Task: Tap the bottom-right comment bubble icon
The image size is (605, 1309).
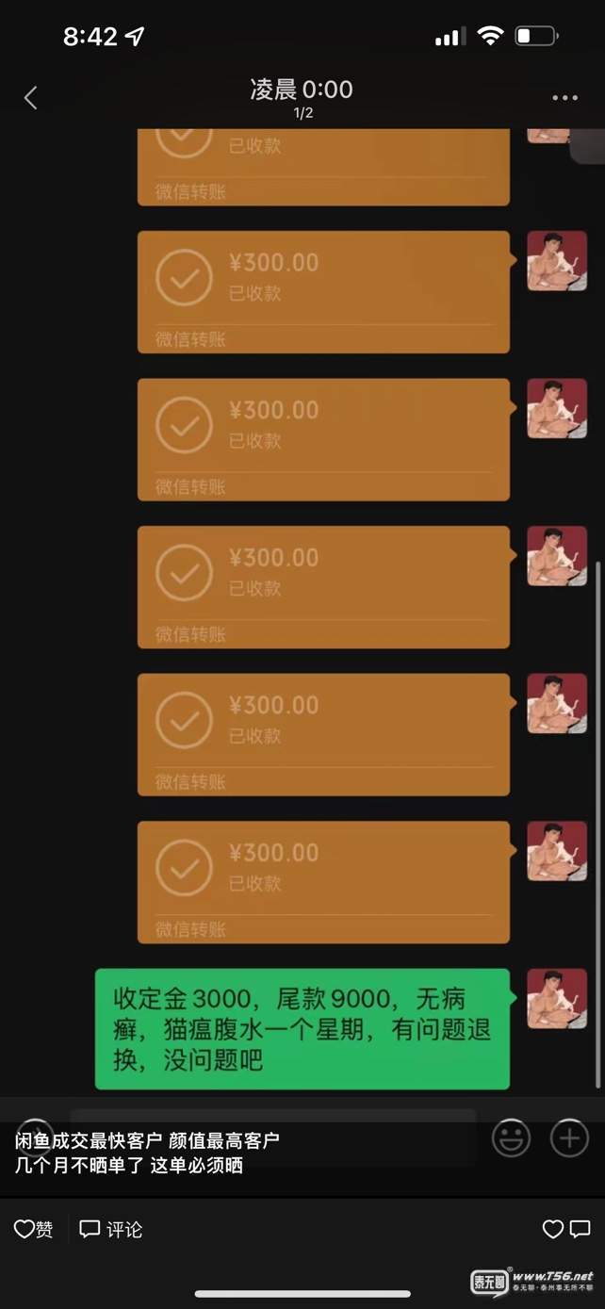Action: (580, 1229)
